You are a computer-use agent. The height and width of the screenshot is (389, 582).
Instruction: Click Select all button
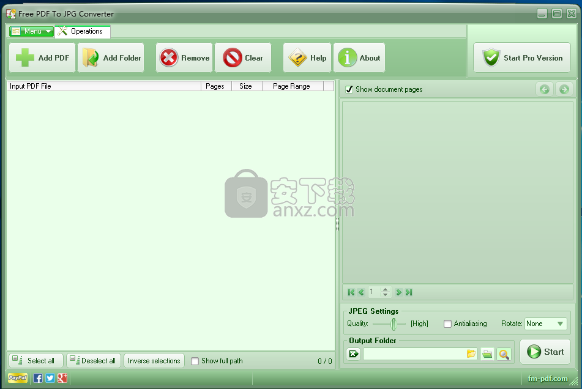(35, 360)
